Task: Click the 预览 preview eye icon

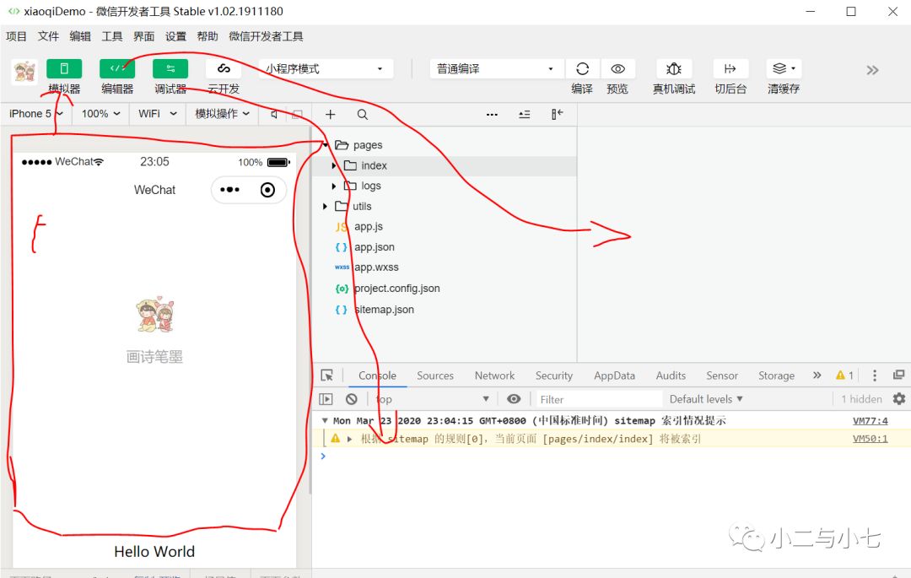Action: pos(617,68)
